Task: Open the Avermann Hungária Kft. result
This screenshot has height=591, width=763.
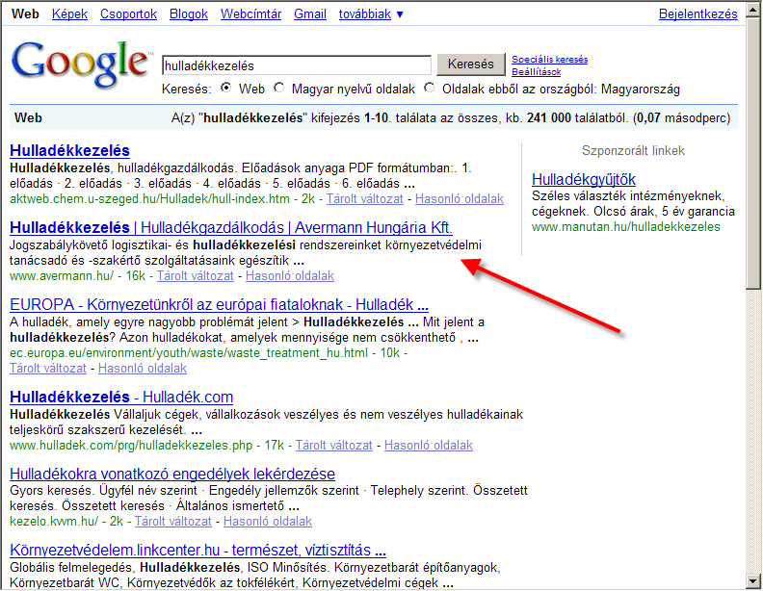Action: click(231, 228)
